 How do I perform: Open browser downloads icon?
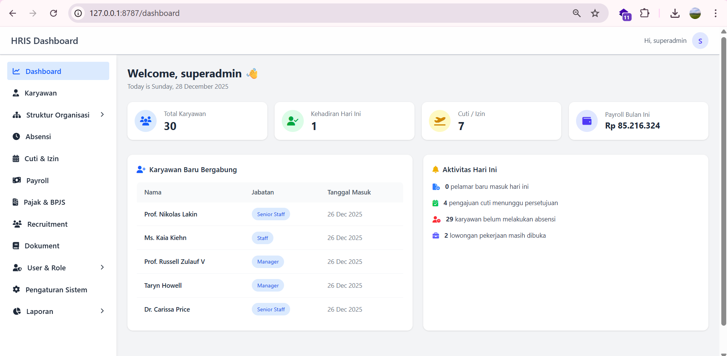[x=675, y=13]
